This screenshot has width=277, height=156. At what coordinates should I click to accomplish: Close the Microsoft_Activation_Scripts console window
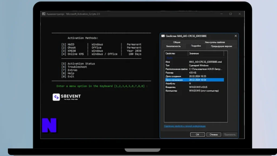[x=240, y=14]
